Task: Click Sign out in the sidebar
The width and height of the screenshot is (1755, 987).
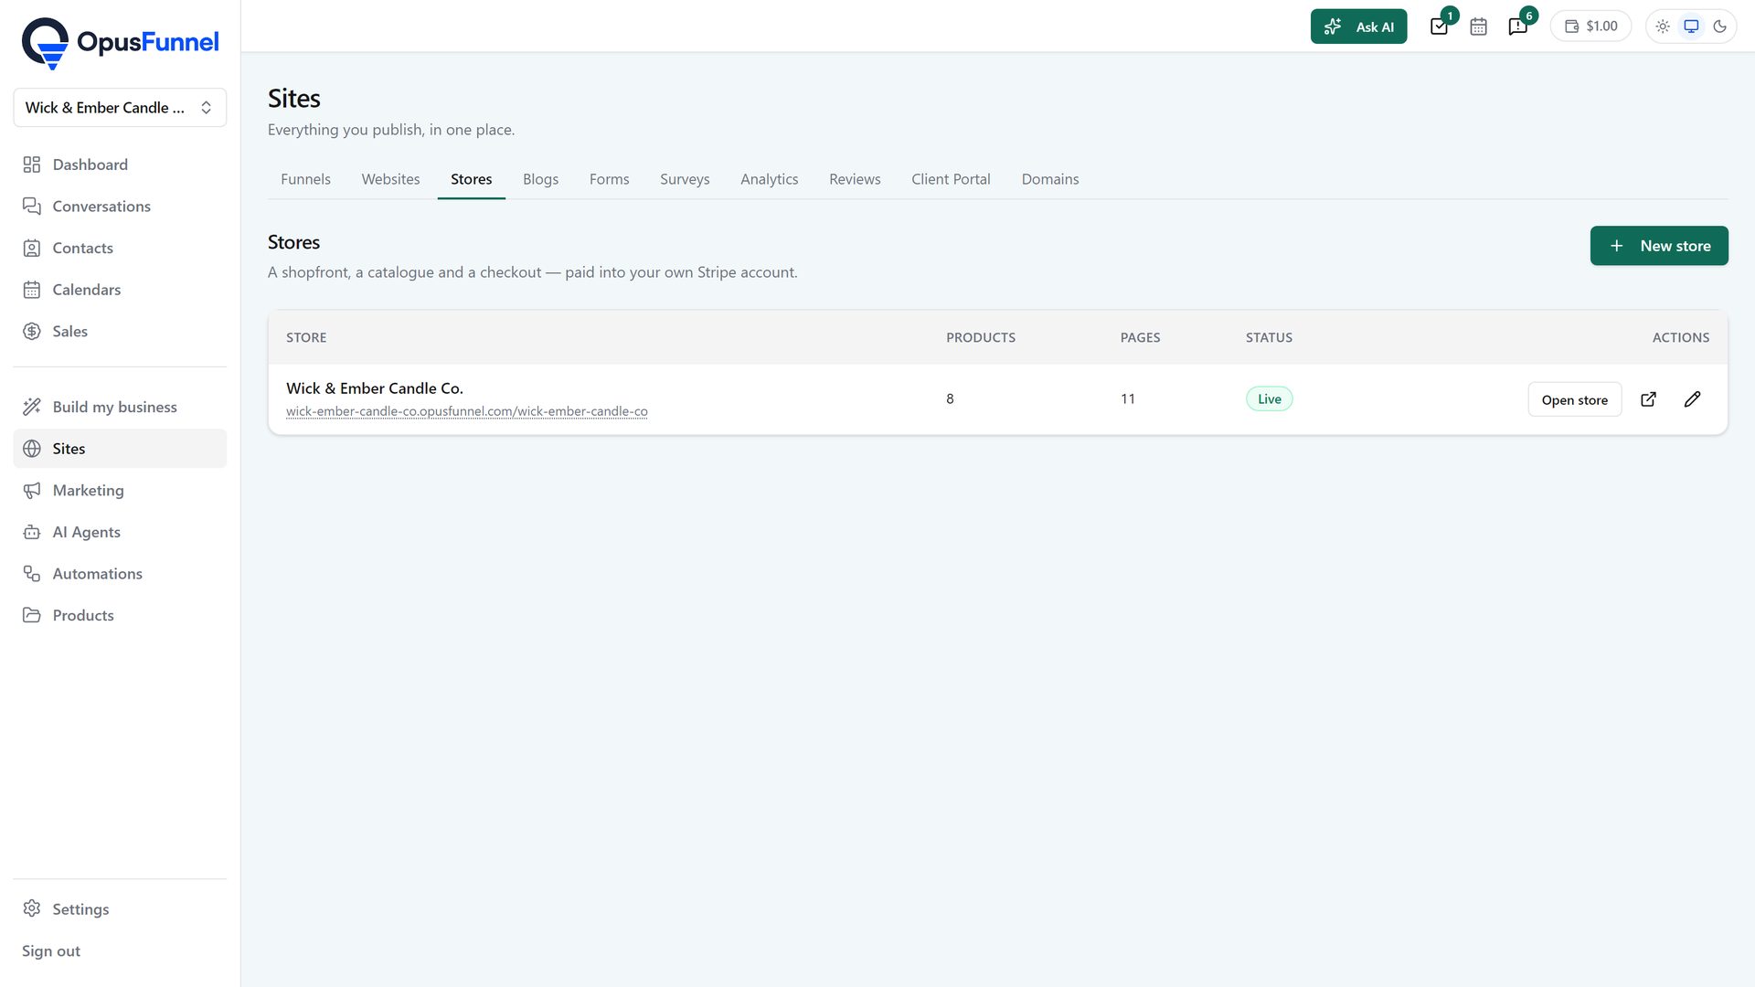Action: [51, 951]
